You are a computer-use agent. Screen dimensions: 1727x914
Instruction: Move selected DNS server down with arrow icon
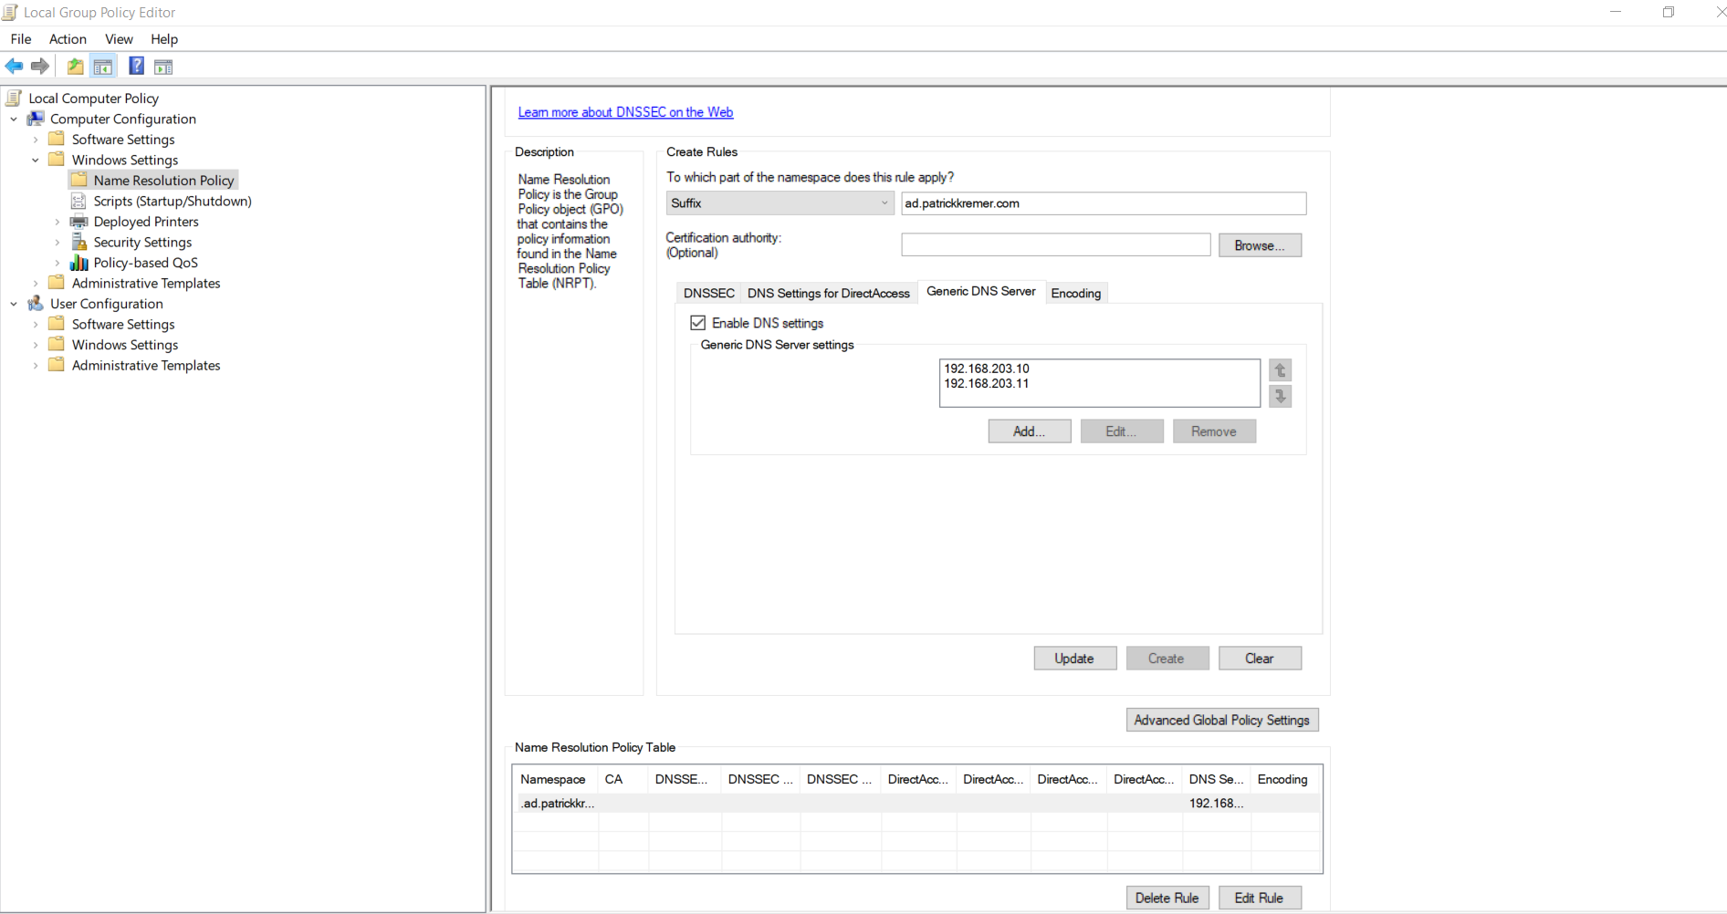click(x=1280, y=396)
